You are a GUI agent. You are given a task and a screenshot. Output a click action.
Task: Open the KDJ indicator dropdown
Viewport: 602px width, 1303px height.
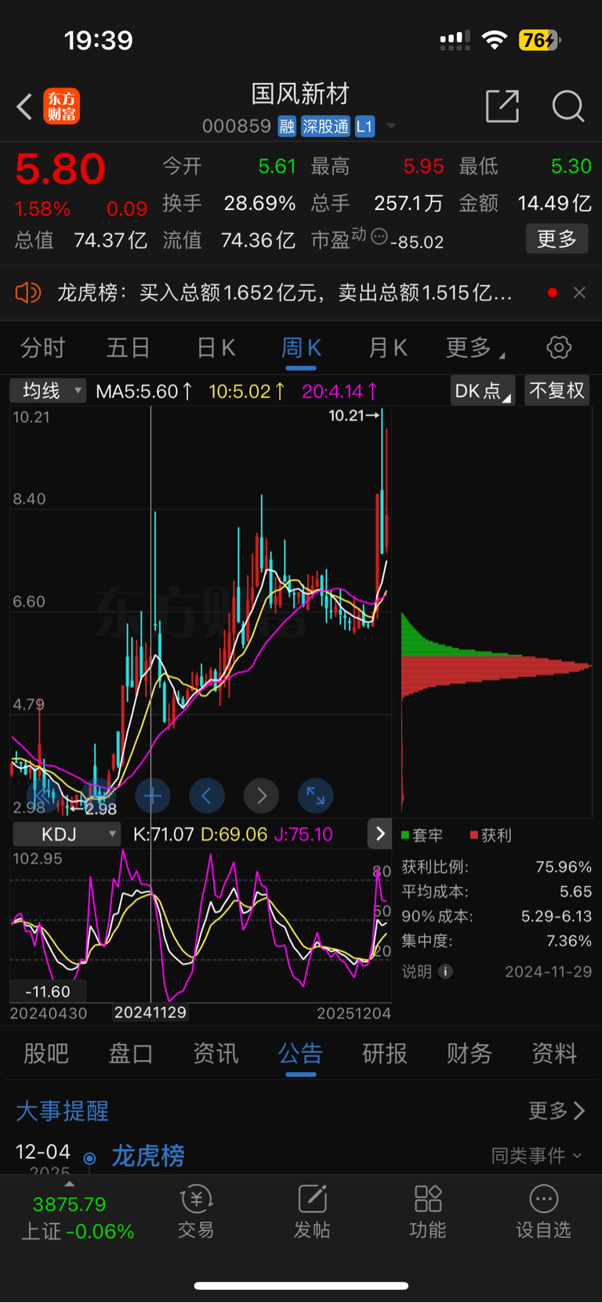[x=67, y=834]
